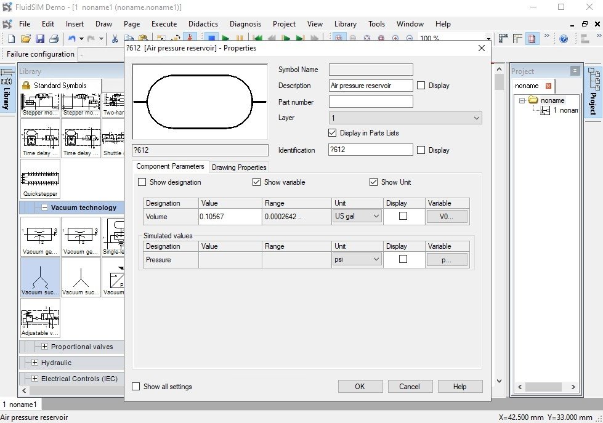Select the first Time delay library symbol
Viewport: 603px width, 423px height.
[41, 138]
